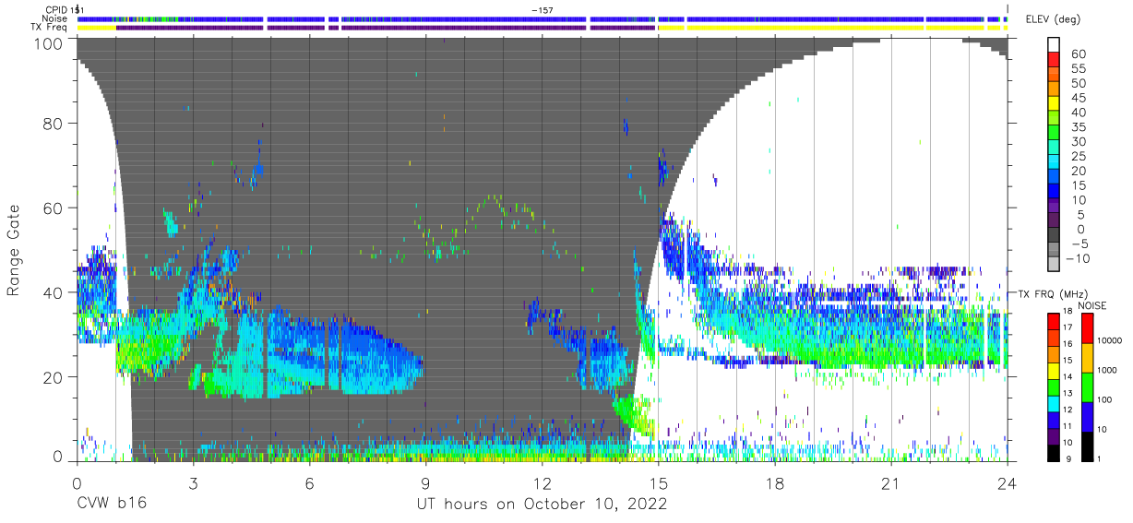Screen dimensions: 1133x523
Task: Click the '45' label on the ELEV color bar
Action: click(x=1078, y=98)
